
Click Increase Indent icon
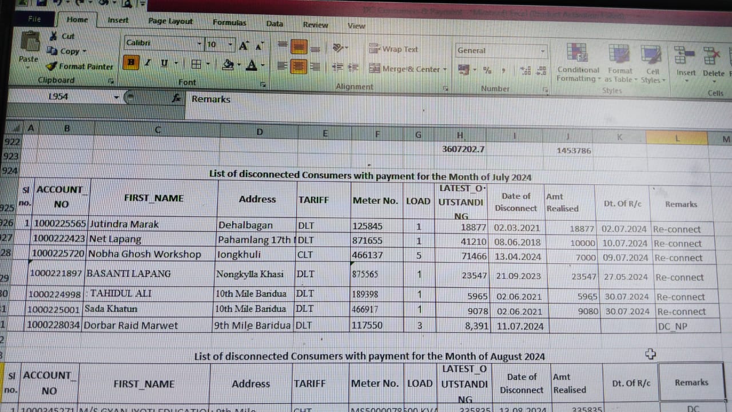coord(353,68)
